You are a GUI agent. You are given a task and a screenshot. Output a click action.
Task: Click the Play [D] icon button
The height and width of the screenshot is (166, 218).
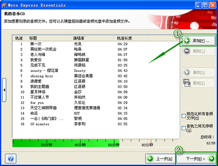click(x=186, y=72)
